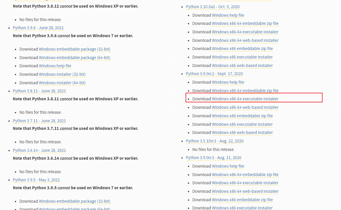Click 'No files for this release.' under Python 3.8.12 note
Image resolution: width=341 pixels, height=210 pixels.
pyautogui.click(x=40, y=20)
